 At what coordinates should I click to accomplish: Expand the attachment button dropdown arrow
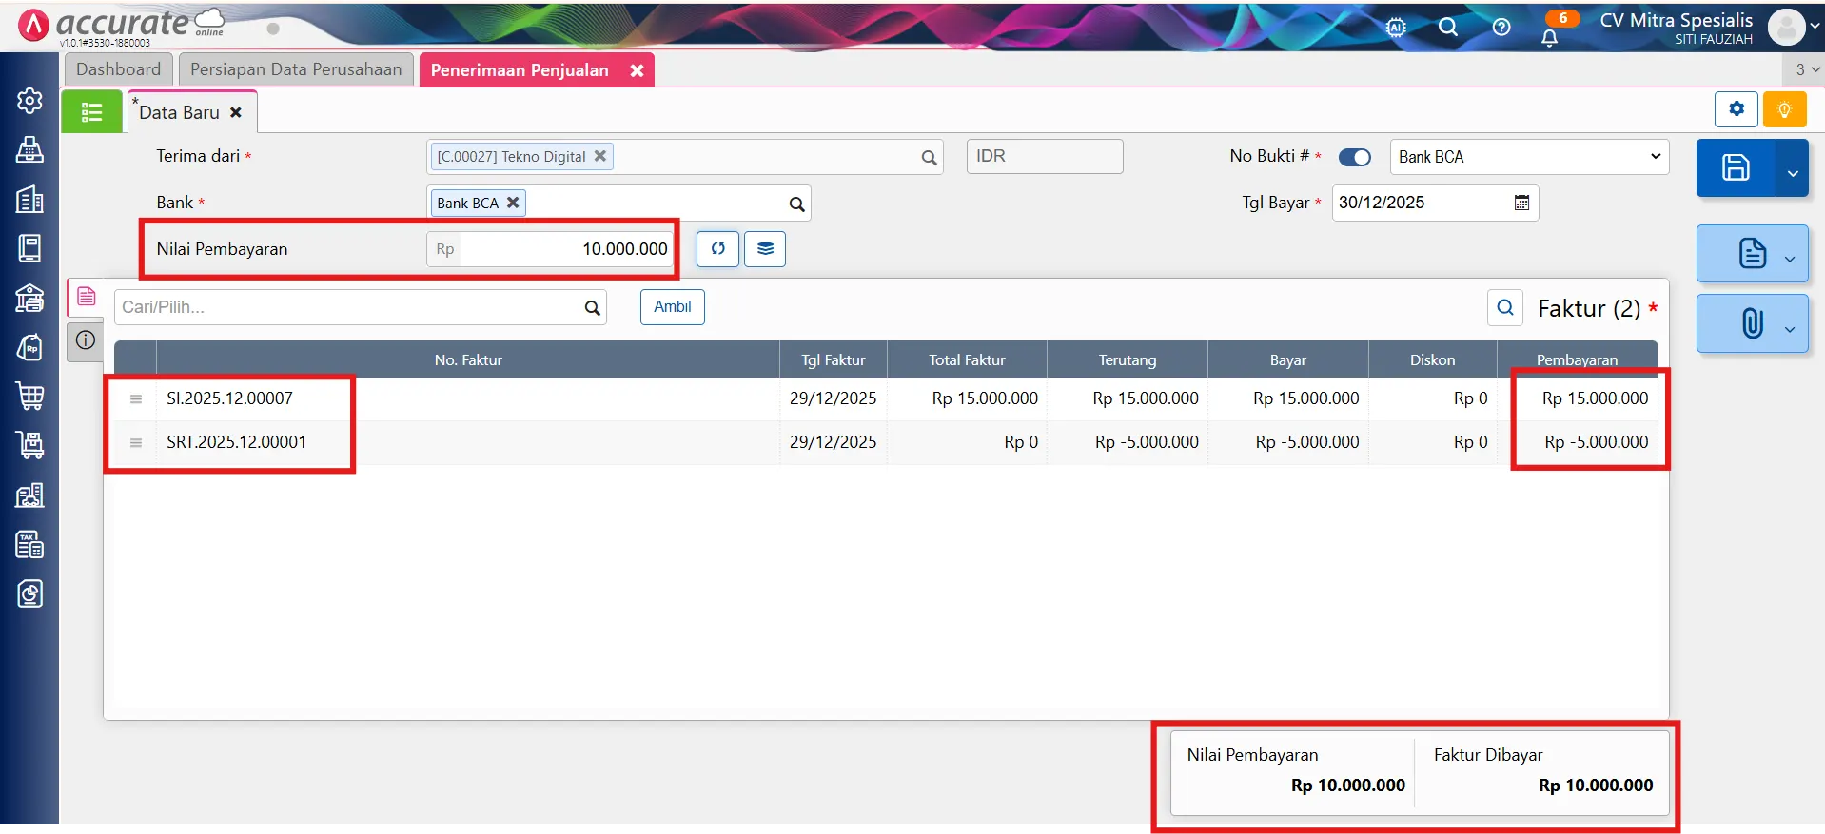[1789, 329]
